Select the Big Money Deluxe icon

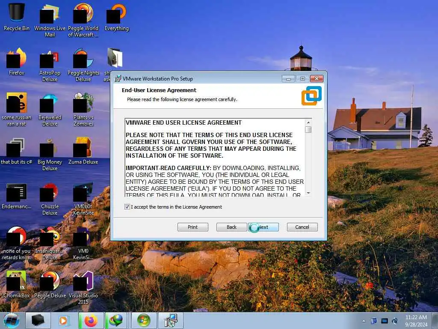(x=50, y=154)
